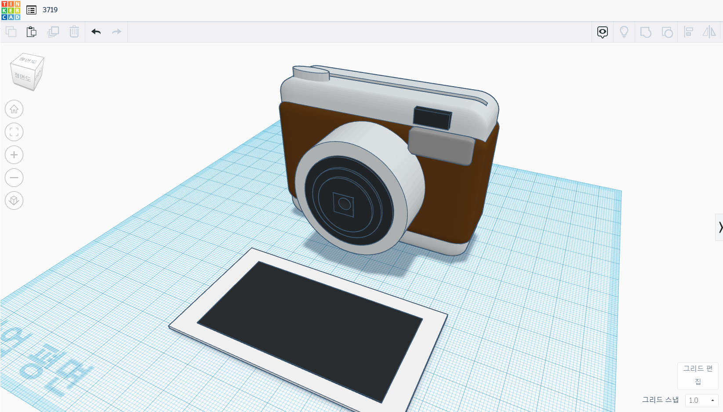Click the Mirror tool icon
This screenshot has width=723, height=412.
pyautogui.click(x=709, y=32)
